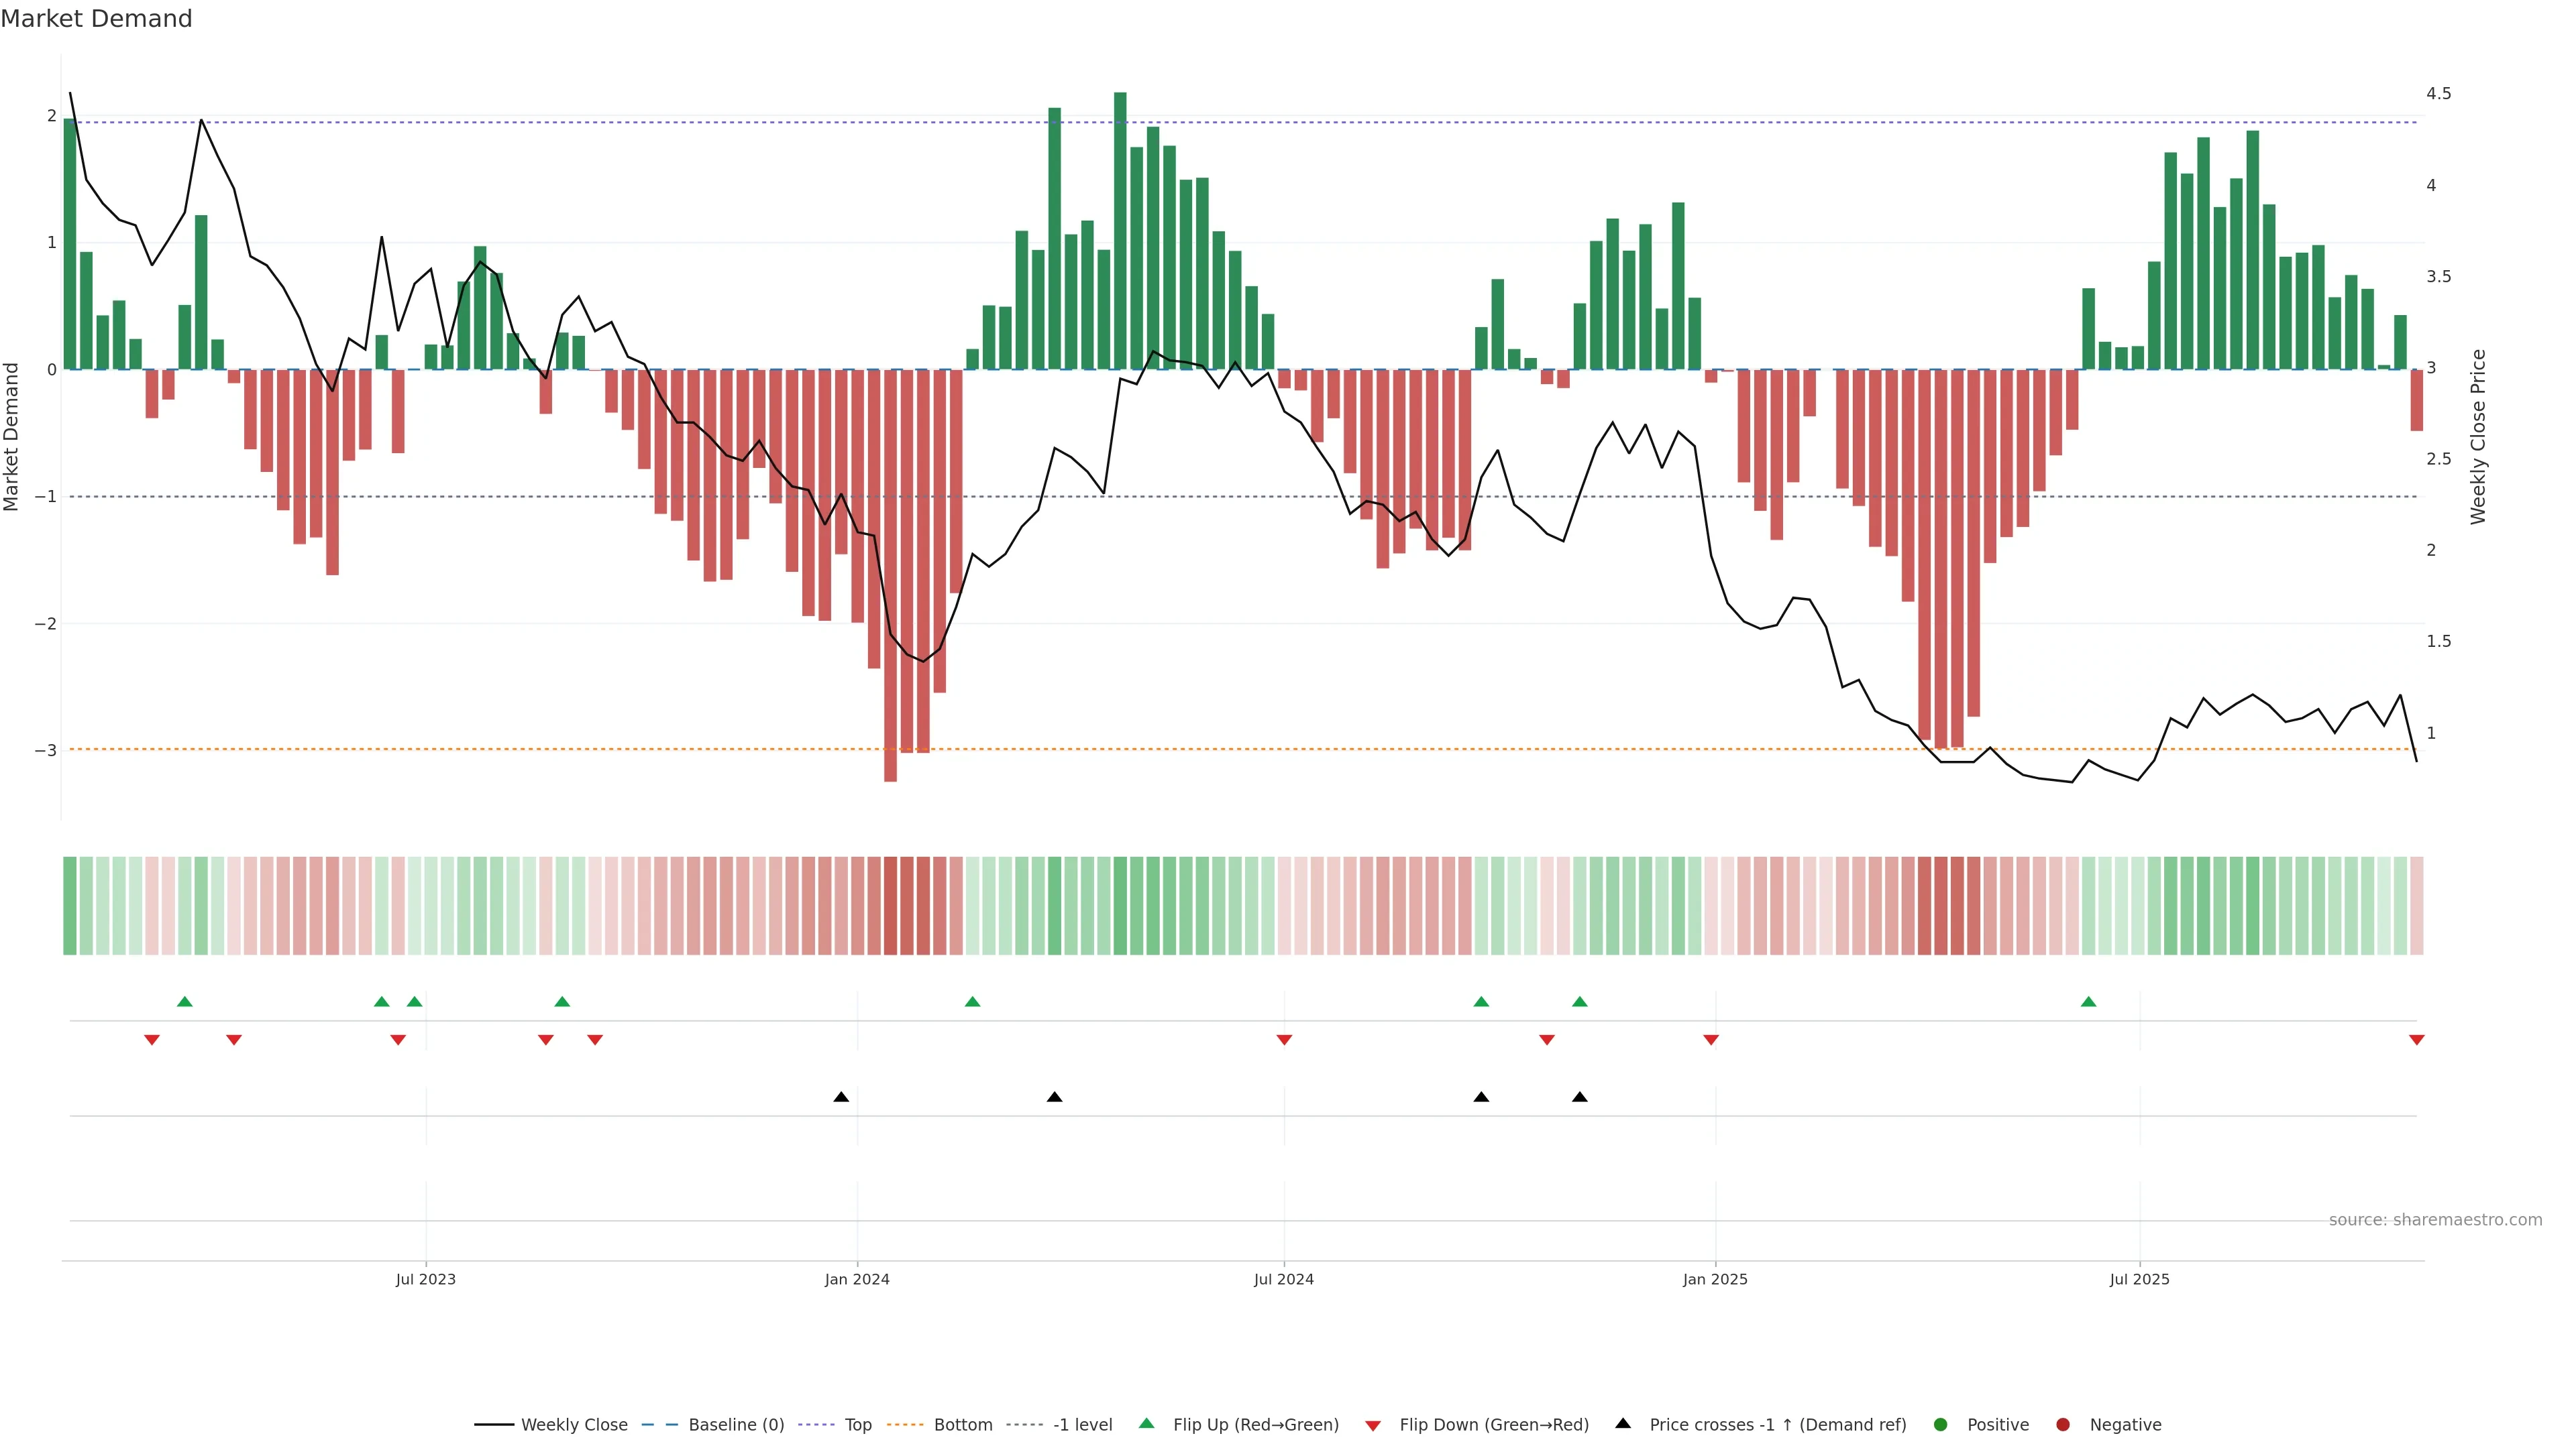The height and width of the screenshot is (1448, 2576).
Task: Toggle the Top dotted line legend entry
Action: pos(857,1425)
